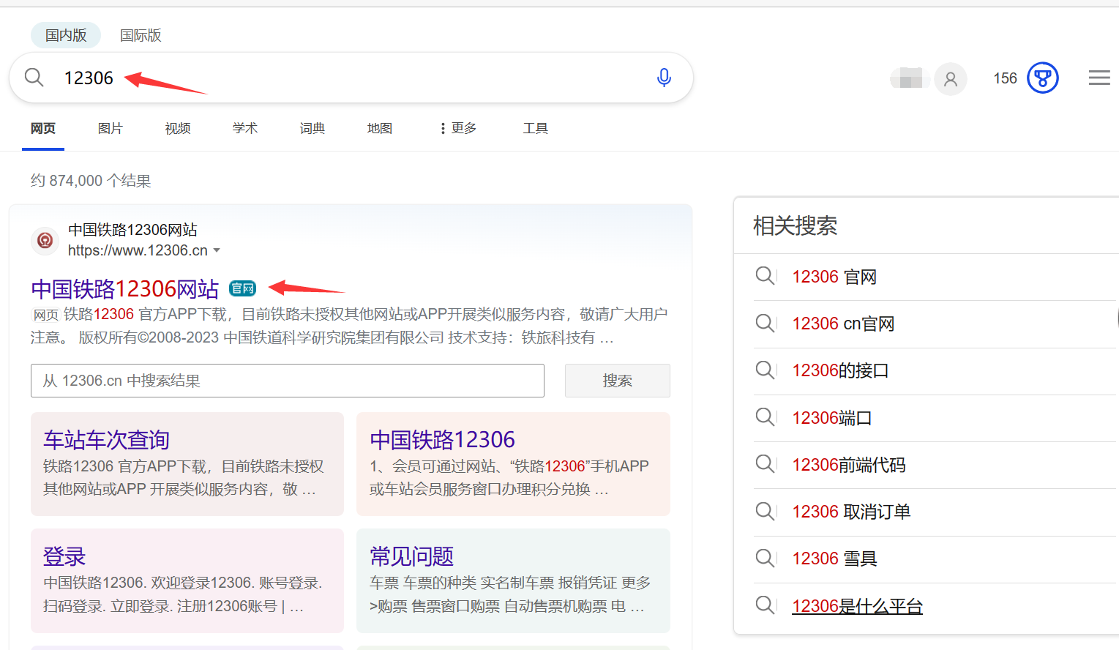Click the 12306 site favicon in first result
The height and width of the screenshot is (650, 1119).
pos(45,240)
